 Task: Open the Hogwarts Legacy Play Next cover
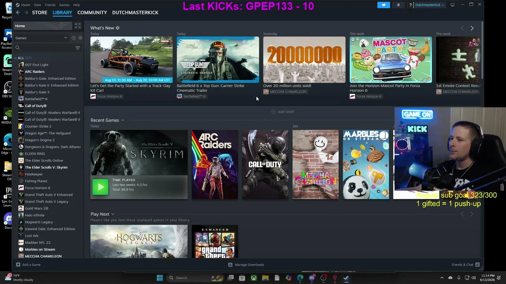[x=139, y=241]
